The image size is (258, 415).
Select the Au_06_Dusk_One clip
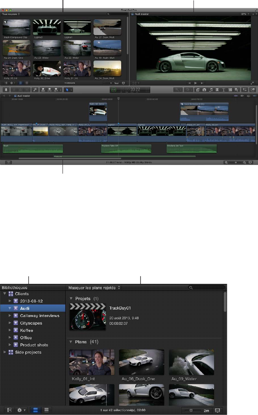pos(142,362)
